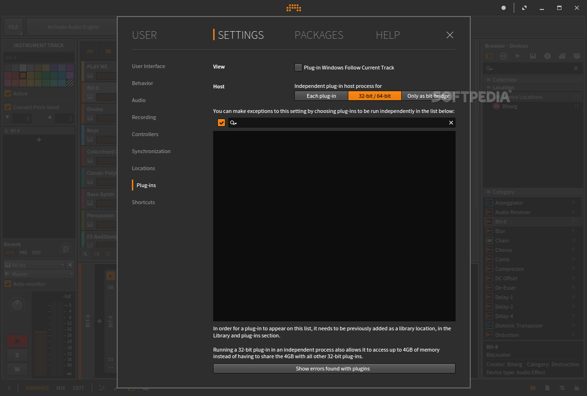Screen dimensions: 587x396
Task: Click the moon icon on Bit-8 device
Action: 111,275
